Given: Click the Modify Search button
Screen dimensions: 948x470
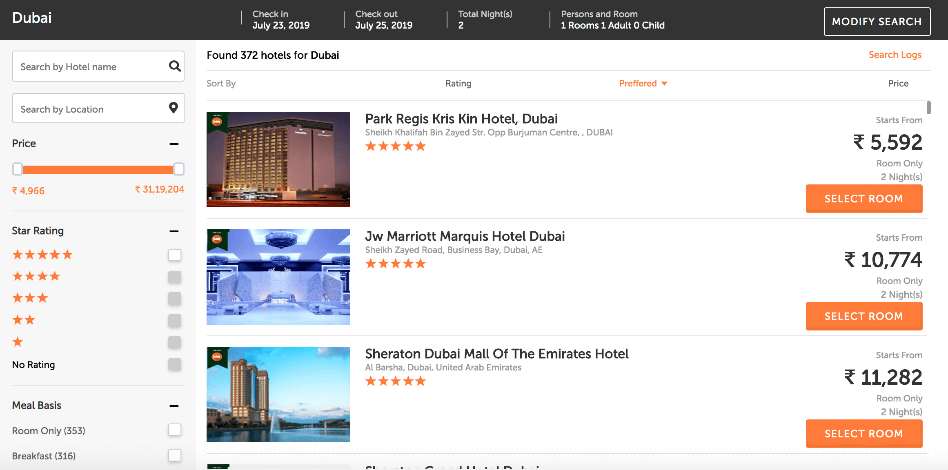Looking at the screenshot, I should (x=877, y=22).
